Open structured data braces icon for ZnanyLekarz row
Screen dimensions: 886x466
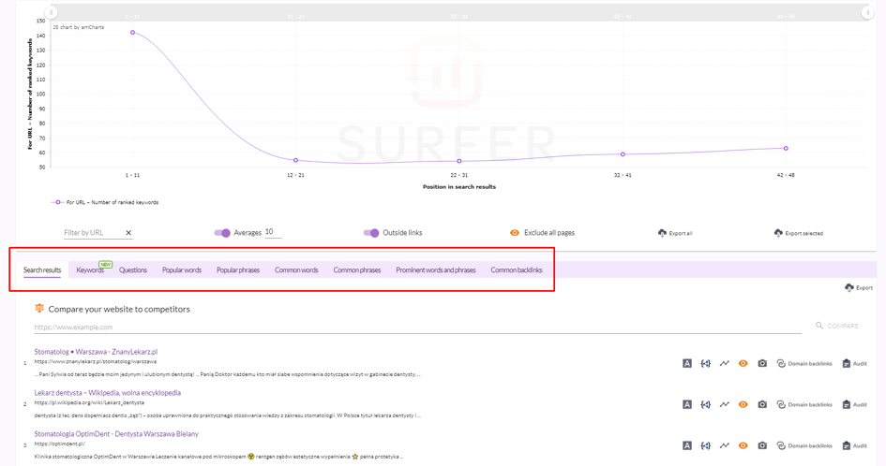706,363
